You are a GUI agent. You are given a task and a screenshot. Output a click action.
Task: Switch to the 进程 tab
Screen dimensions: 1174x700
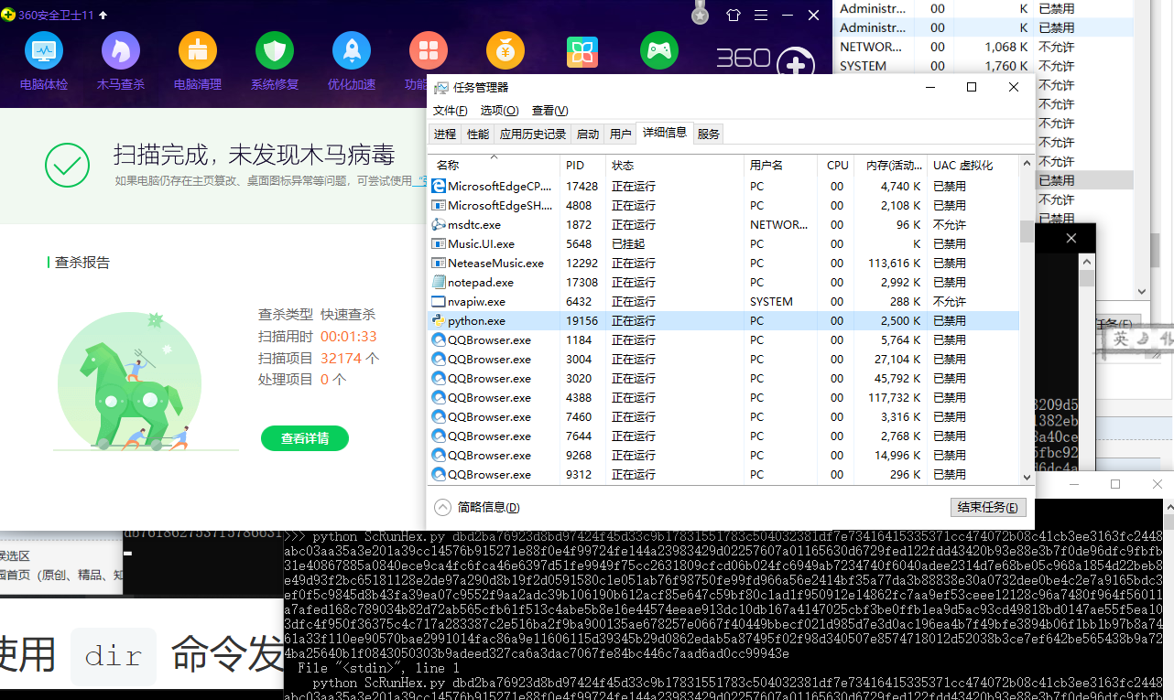coord(445,135)
